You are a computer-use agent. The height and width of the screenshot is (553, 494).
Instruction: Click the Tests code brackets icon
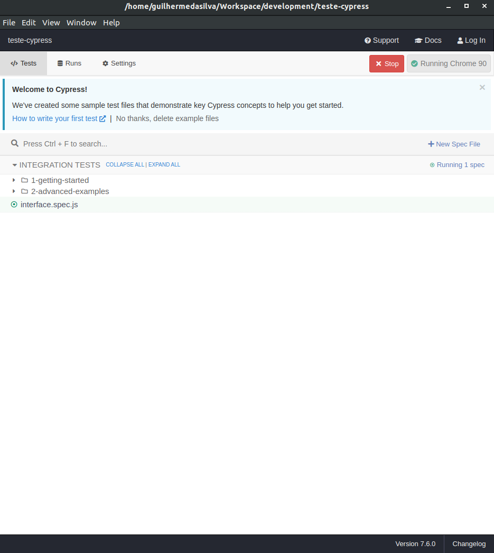point(14,63)
